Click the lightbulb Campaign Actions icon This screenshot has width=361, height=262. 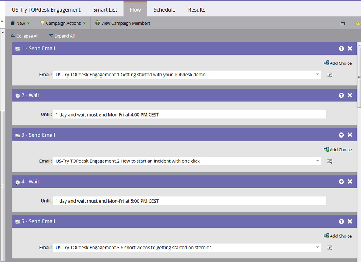[x=42, y=23]
